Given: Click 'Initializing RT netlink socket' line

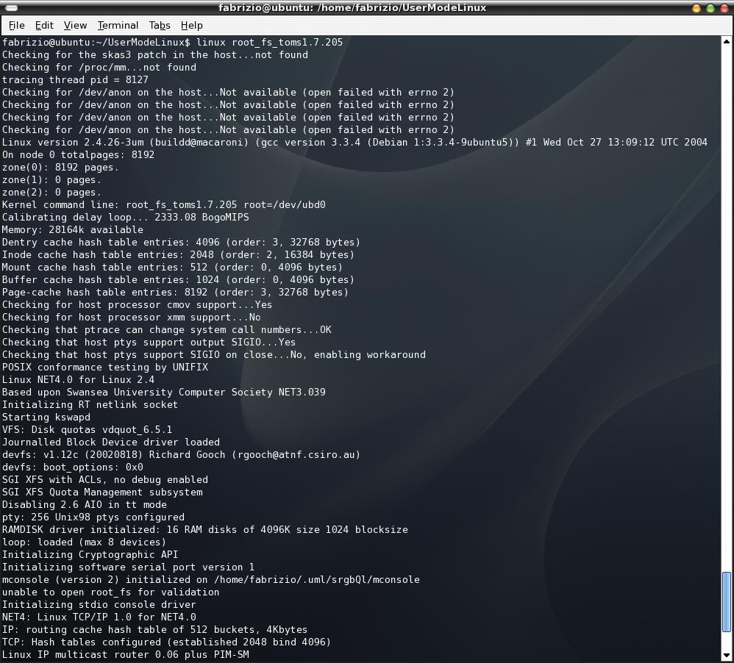Looking at the screenshot, I should pyautogui.click(x=90, y=405).
